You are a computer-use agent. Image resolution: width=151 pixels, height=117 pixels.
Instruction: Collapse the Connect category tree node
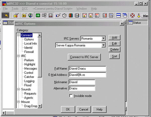tap(18, 35)
